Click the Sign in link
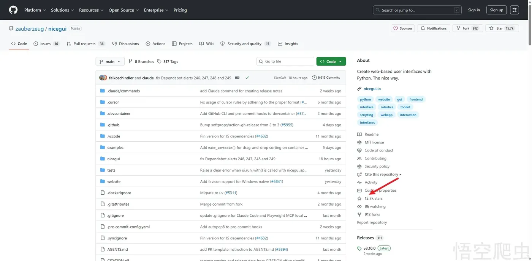This screenshot has width=532, height=261. (x=474, y=10)
